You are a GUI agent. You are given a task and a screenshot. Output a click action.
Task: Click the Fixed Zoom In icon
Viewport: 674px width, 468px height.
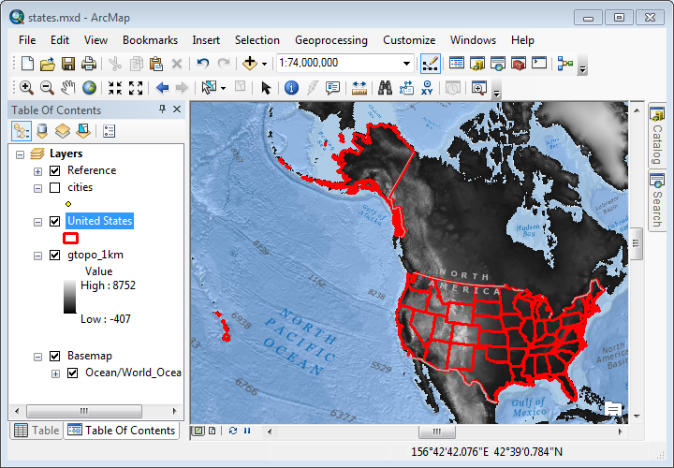point(115,88)
